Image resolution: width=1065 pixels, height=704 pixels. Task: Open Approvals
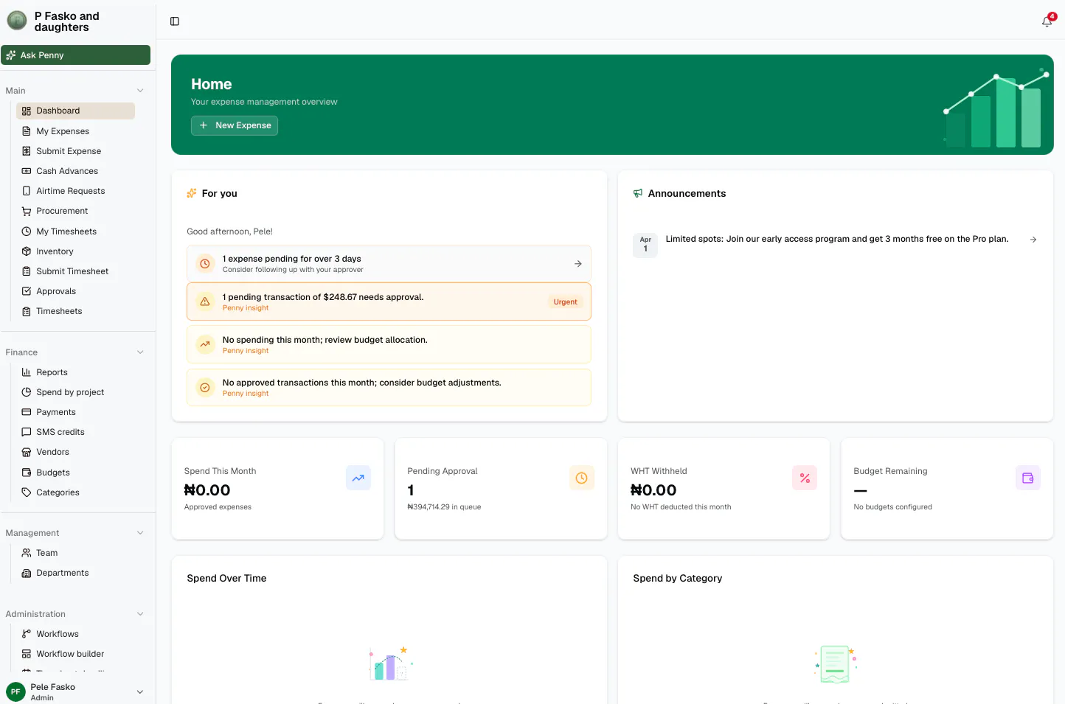click(x=75, y=291)
